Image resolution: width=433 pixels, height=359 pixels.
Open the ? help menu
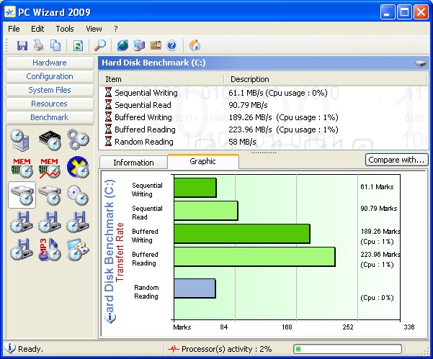[116, 29]
